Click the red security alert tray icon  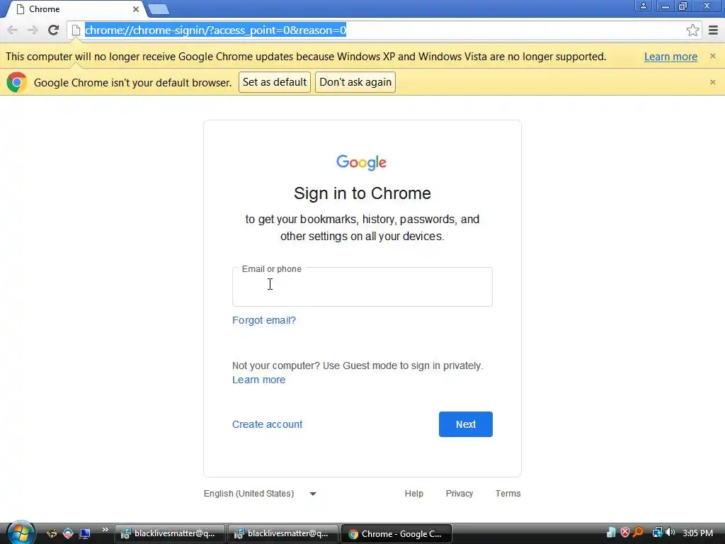click(625, 533)
